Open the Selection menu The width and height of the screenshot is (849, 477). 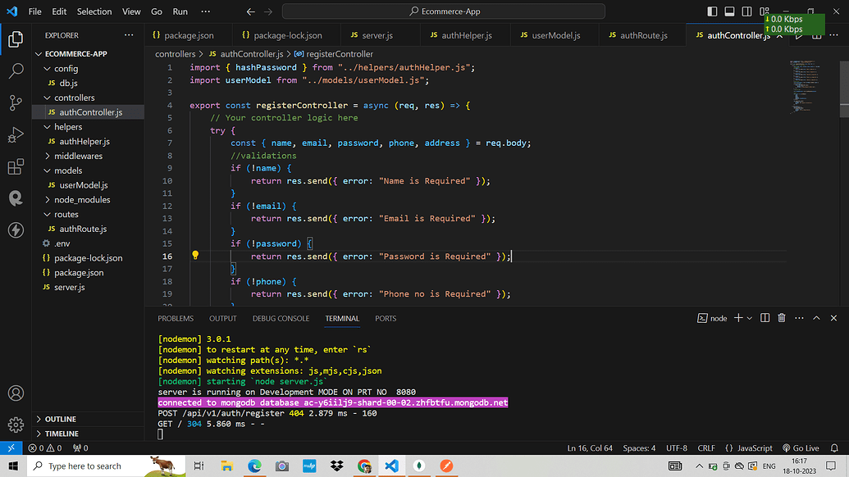[94, 11]
